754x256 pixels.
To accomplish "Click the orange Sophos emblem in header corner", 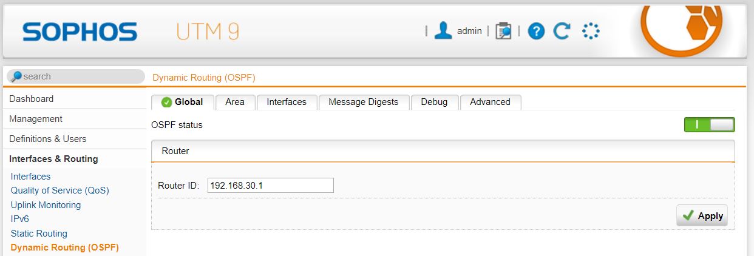I will 682,29.
